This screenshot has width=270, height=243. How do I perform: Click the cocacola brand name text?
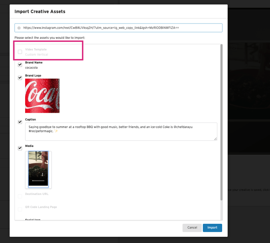point(31,68)
